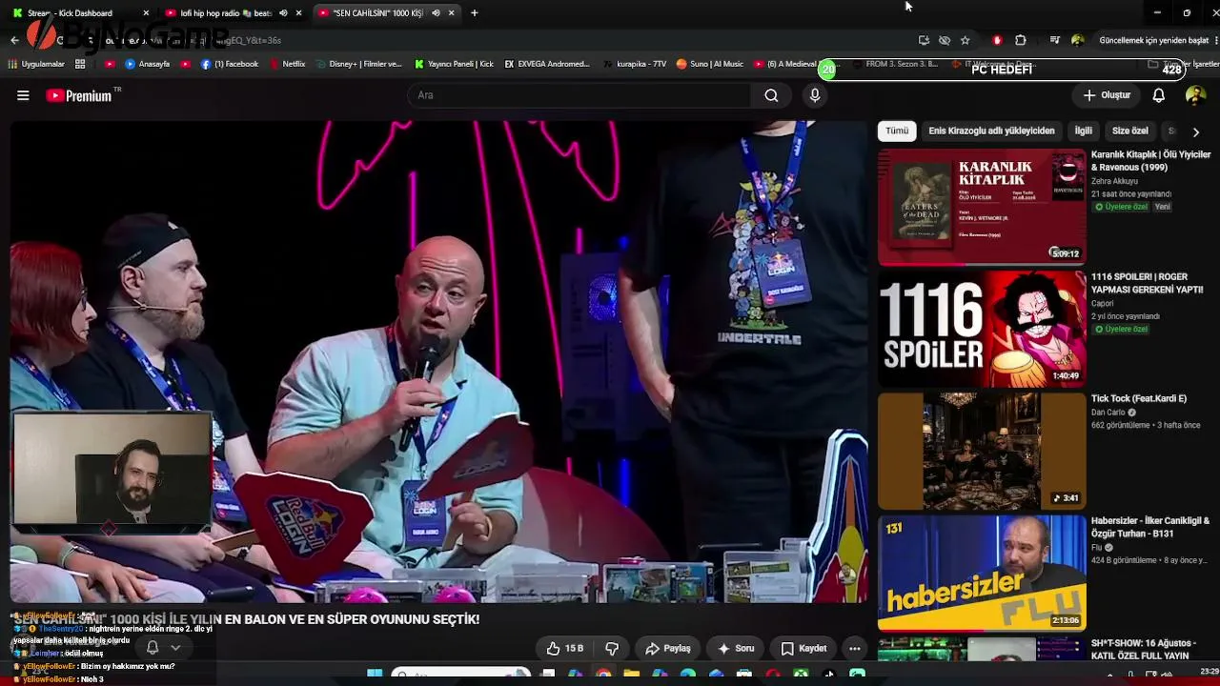Open a new browser tab
Image resolution: width=1220 pixels, height=686 pixels.
[475, 12]
